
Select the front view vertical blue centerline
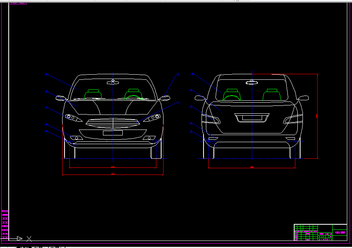(x=113, y=116)
